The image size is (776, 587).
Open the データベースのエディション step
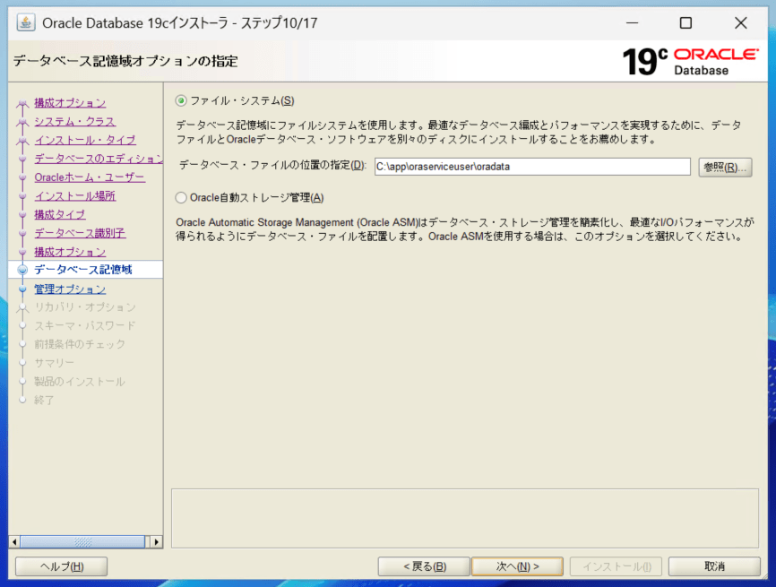pyautogui.click(x=98, y=159)
